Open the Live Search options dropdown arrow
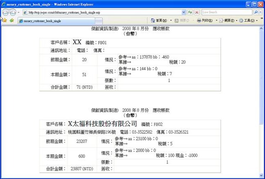The width and height of the screenshot is (265, 179). point(261,12)
